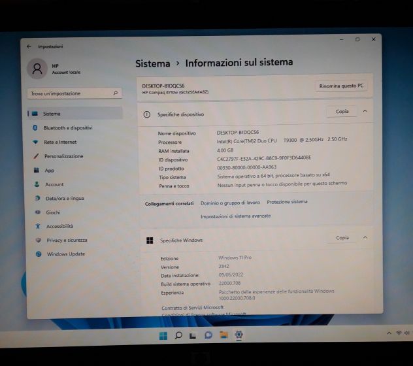Copy the Specifiche Windows details

tap(342, 238)
